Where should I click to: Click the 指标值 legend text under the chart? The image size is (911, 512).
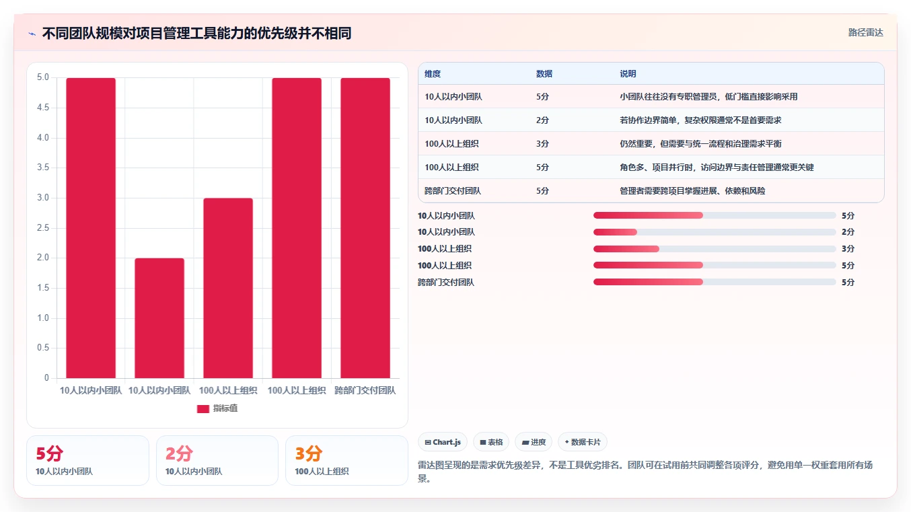point(225,408)
